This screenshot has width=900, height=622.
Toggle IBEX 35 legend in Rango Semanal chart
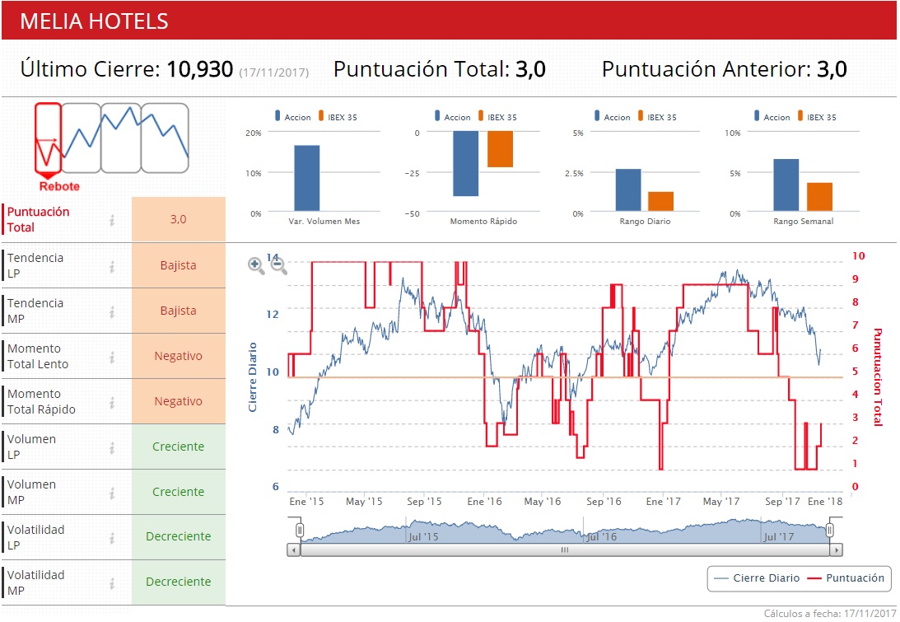tap(817, 117)
